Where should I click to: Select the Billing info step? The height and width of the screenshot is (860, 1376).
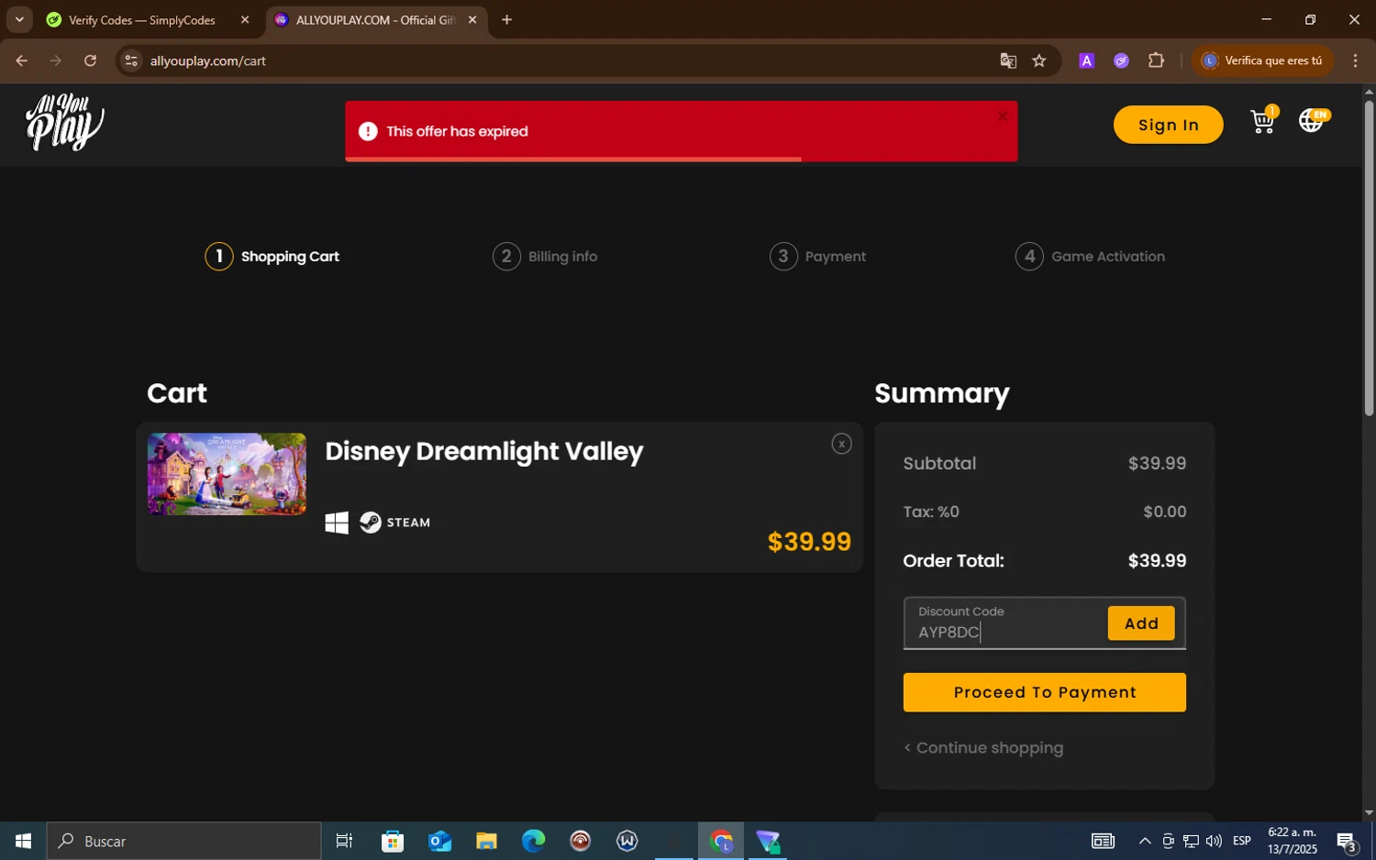coord(545,257)
